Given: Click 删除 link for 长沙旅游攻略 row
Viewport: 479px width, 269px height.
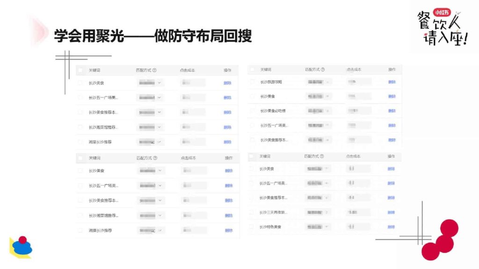Looking at the screenshot, I should [392, 82].
